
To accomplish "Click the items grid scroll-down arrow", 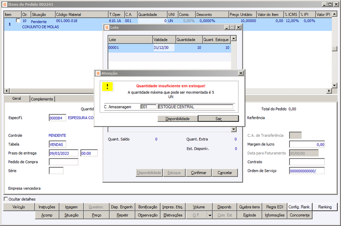I will [x=335, y=85].
